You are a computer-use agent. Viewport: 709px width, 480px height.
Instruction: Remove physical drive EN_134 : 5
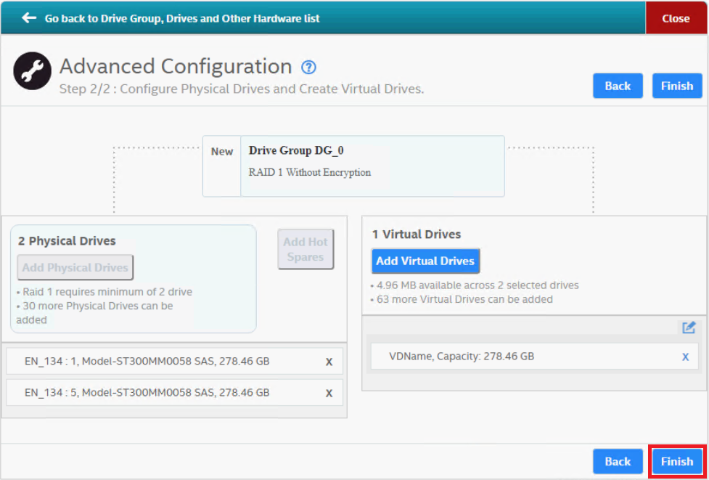click(329, 393)
